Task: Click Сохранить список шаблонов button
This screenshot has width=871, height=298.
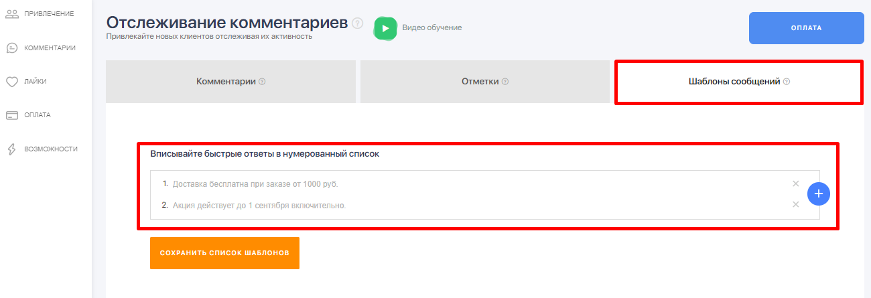Action: click(x=224, y=253)
